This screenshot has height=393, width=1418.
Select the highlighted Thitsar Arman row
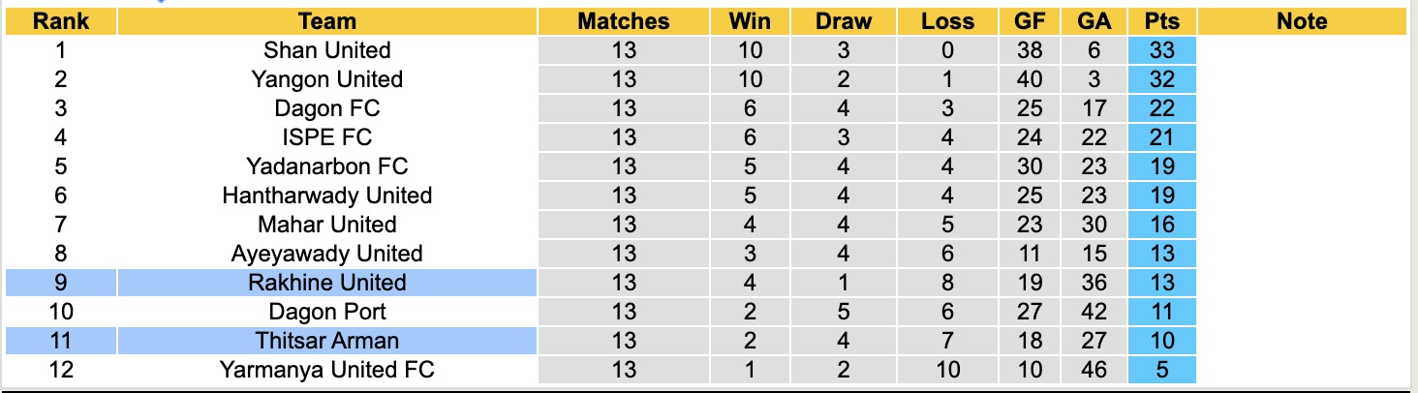pos(327,341)
